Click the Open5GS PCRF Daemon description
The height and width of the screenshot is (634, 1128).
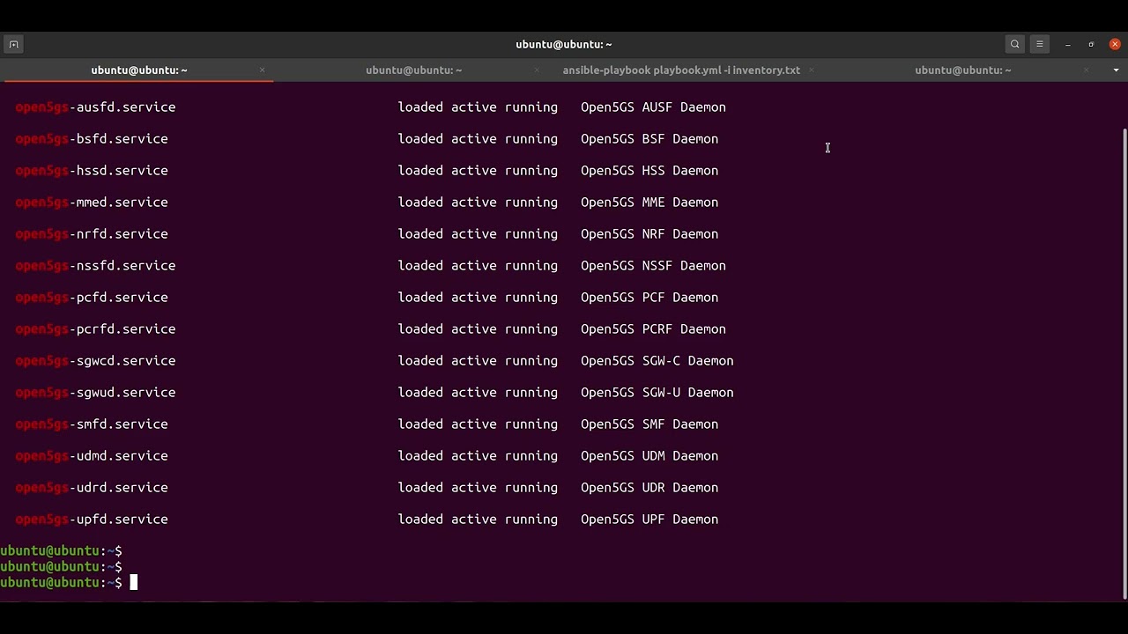[653, 329]
